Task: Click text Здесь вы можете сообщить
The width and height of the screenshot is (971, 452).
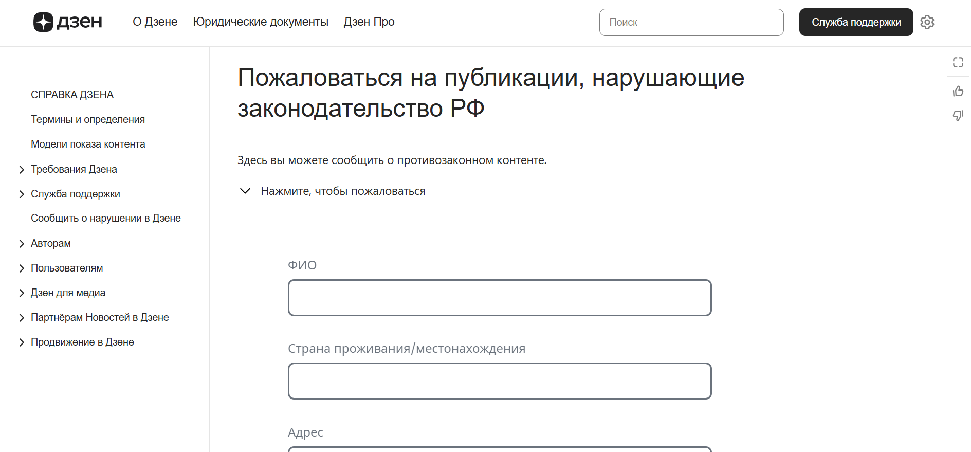Action: point(392,160)
